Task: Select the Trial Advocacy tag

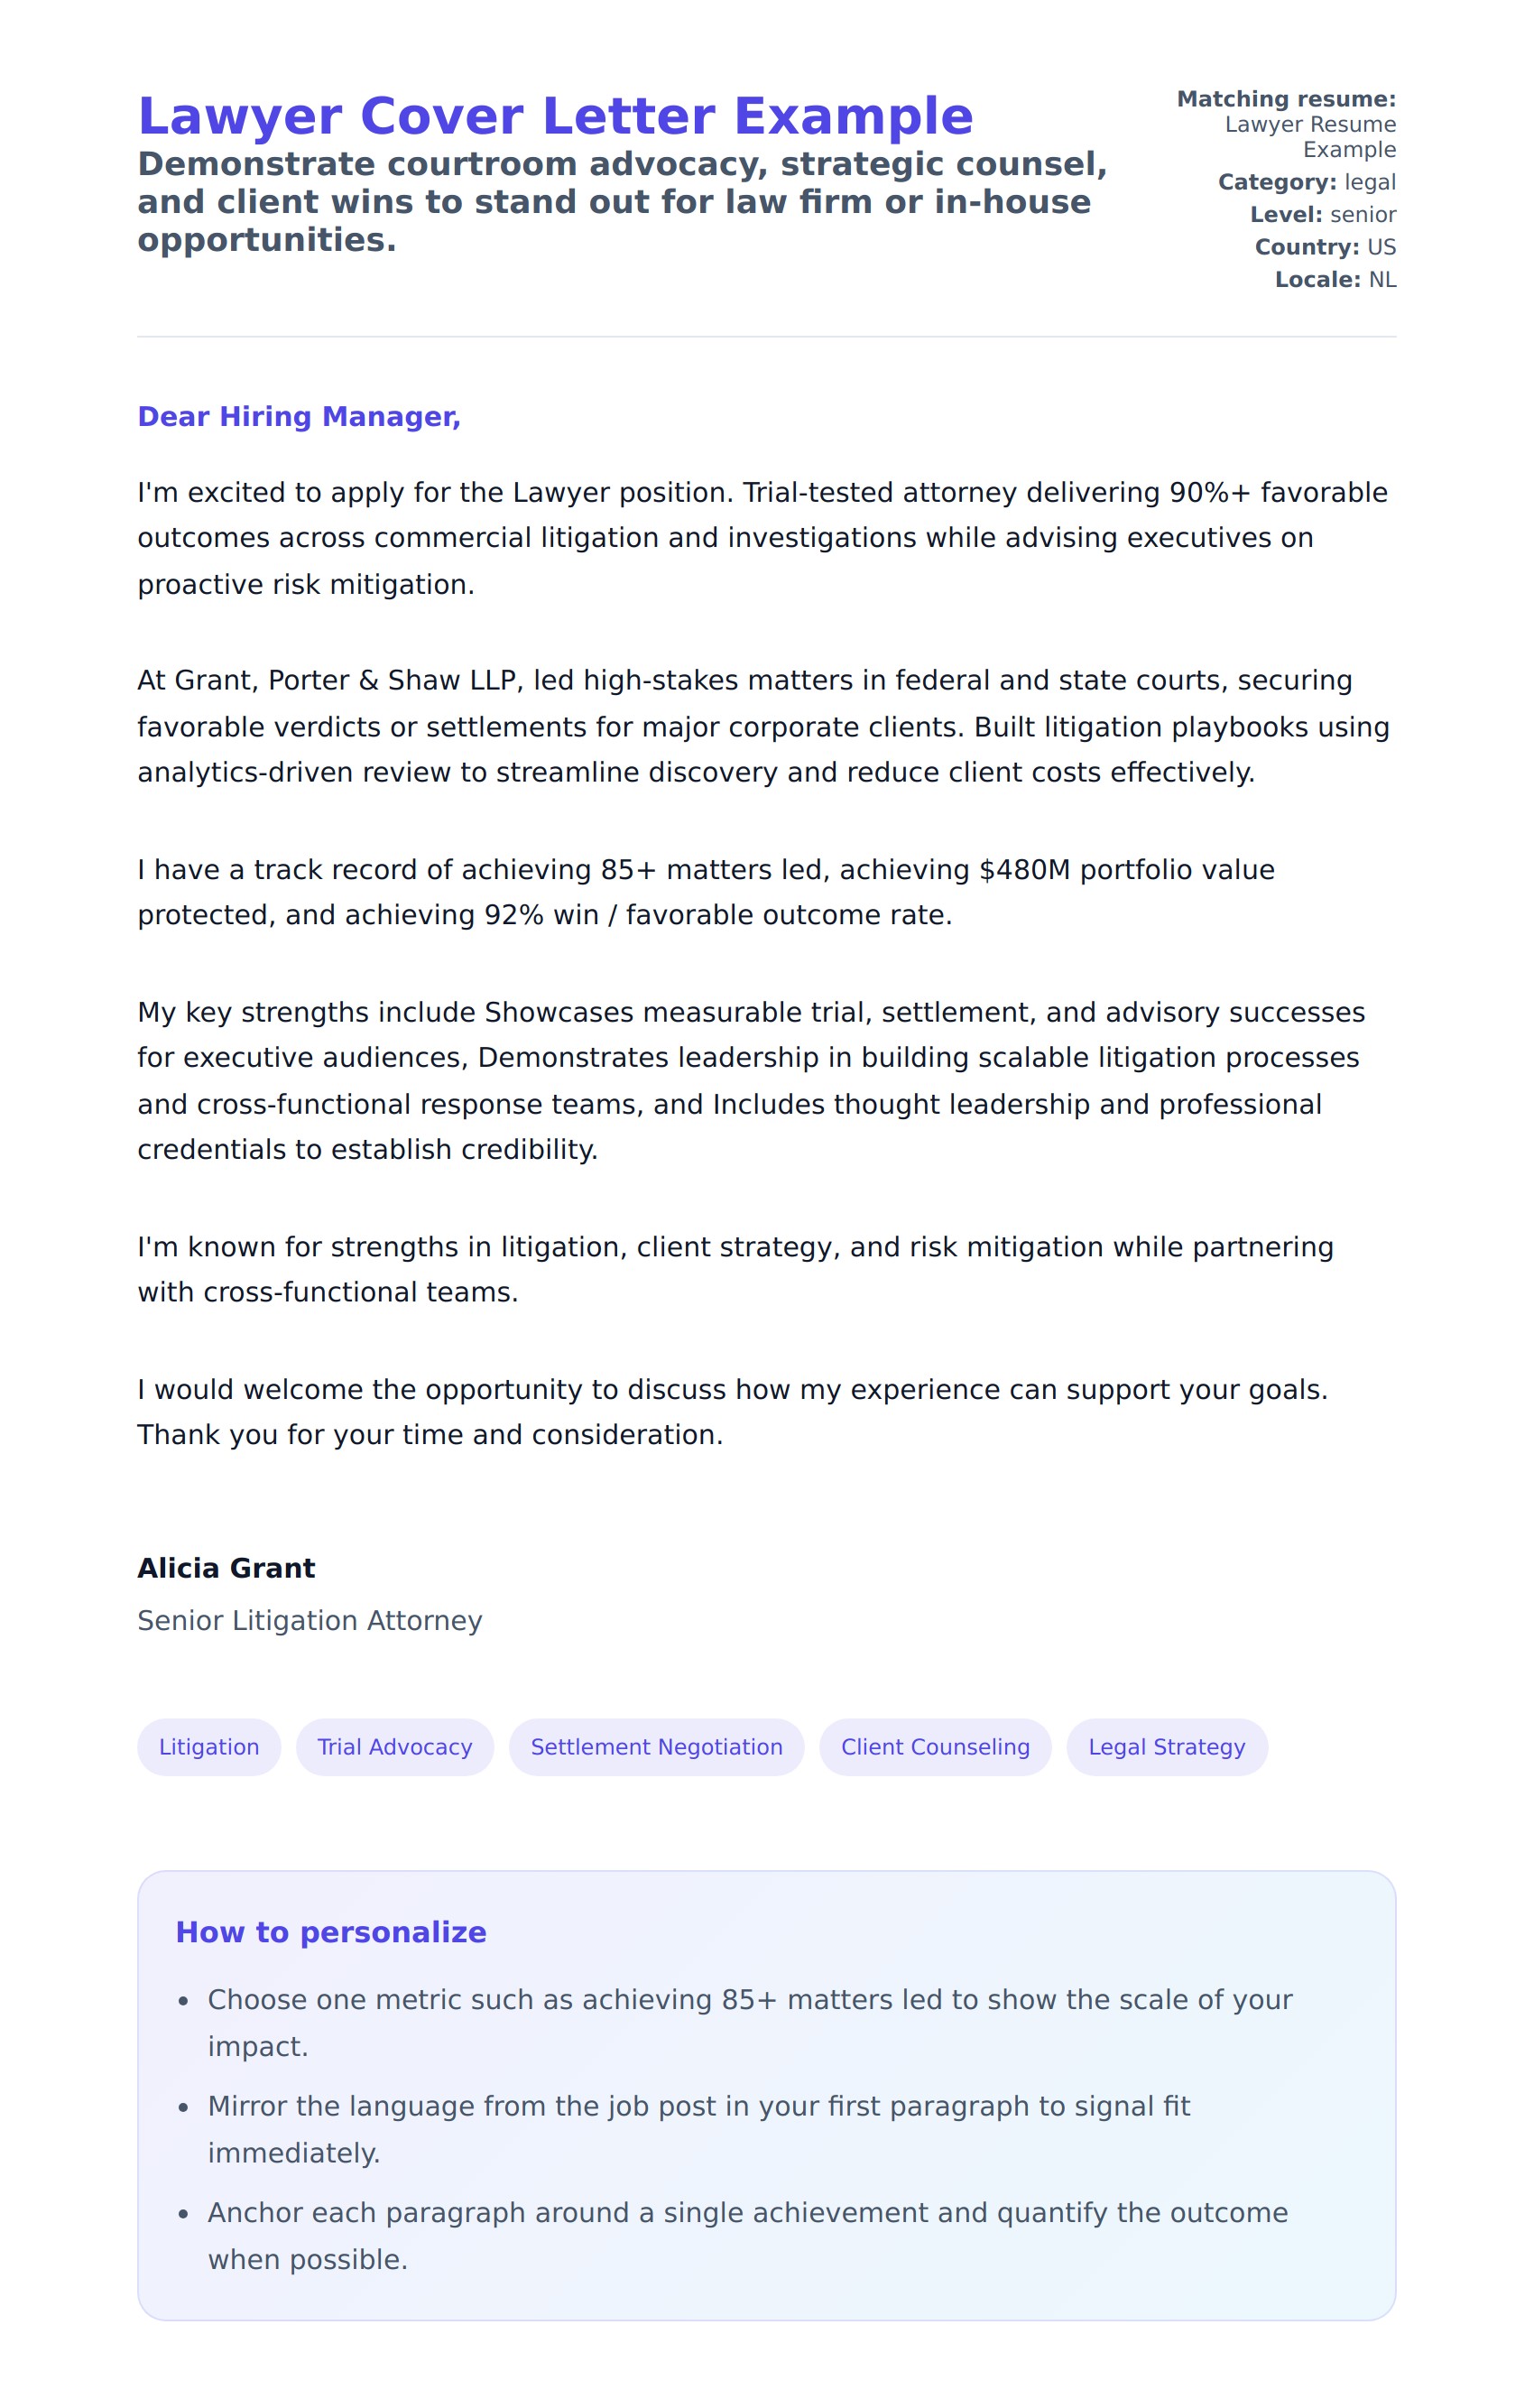Action: coord(394,1747)
